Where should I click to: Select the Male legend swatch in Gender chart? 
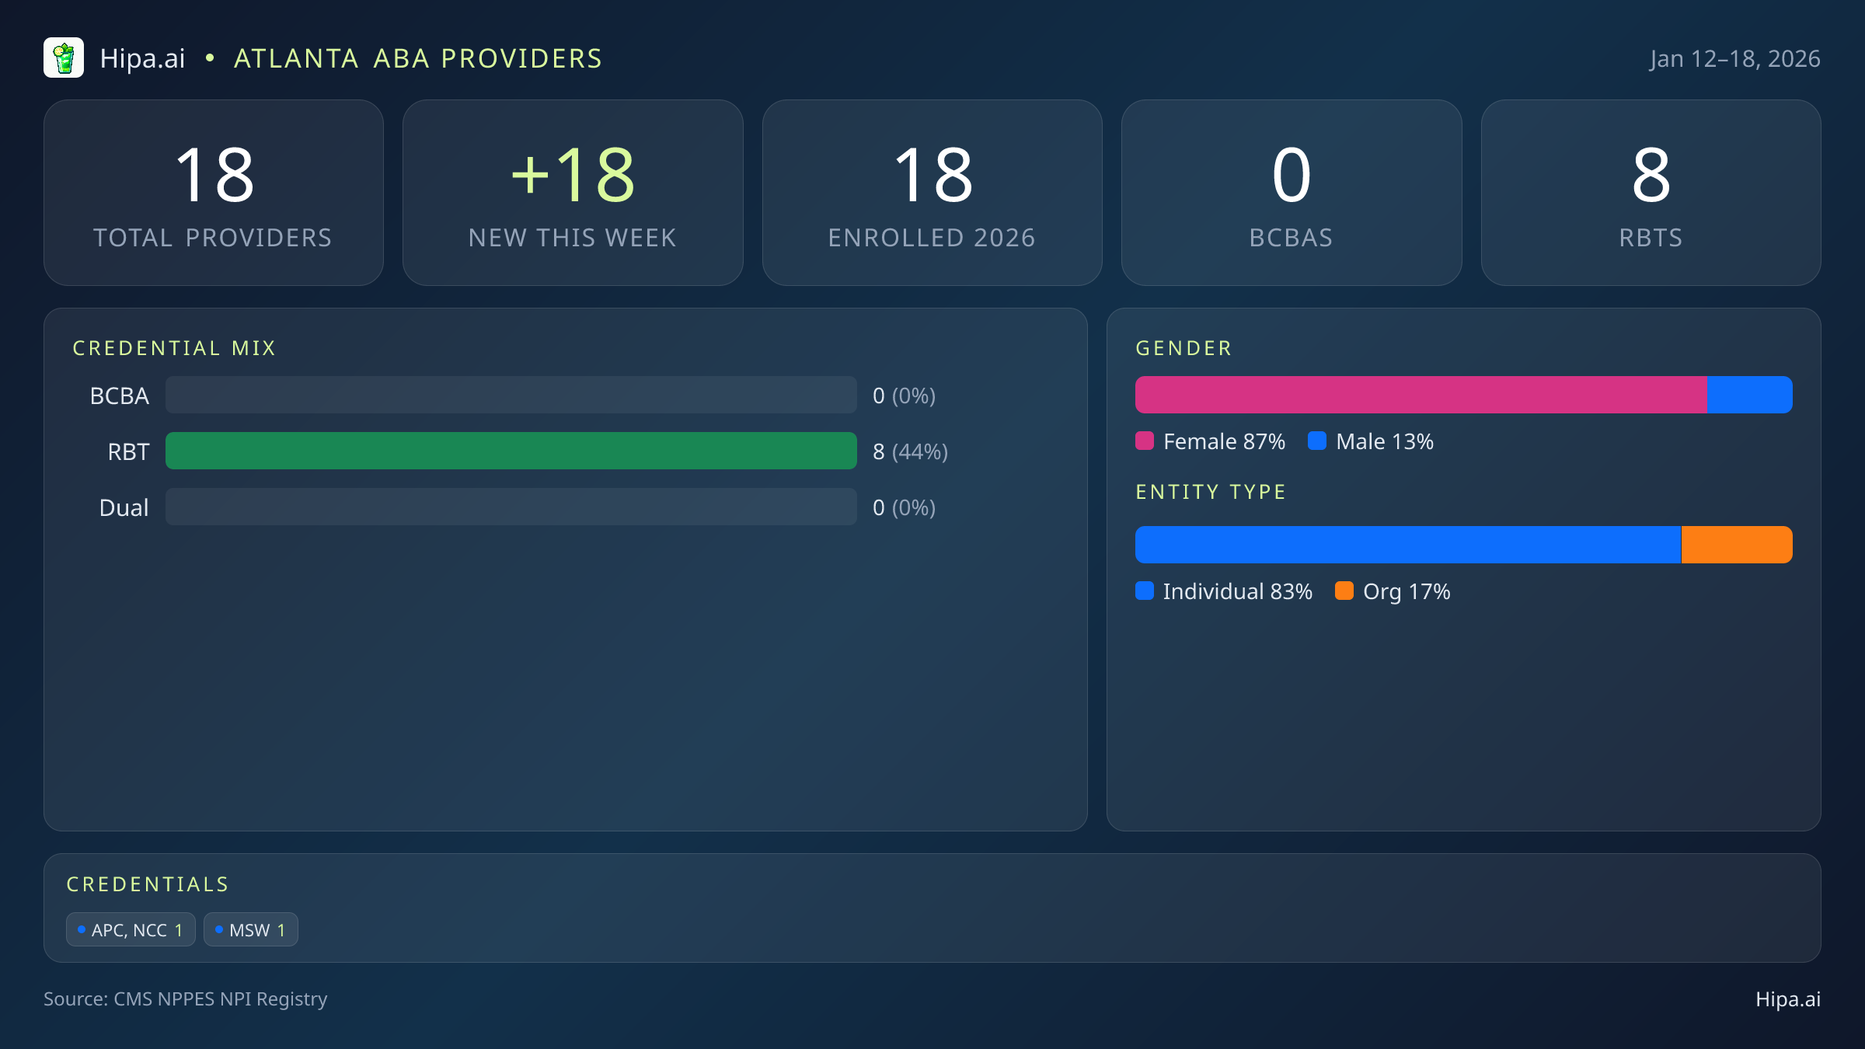coord(1319,441)
